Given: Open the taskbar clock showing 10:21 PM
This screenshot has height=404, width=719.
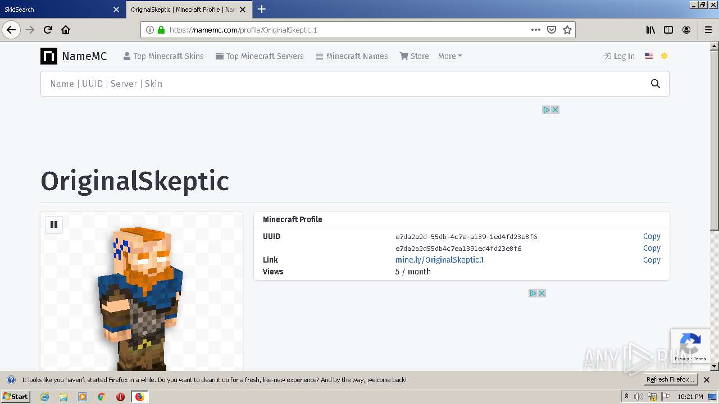Looking at the screenshot, I should point(690,397).
